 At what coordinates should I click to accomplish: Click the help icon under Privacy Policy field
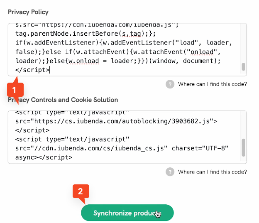[x=170, y=84]
